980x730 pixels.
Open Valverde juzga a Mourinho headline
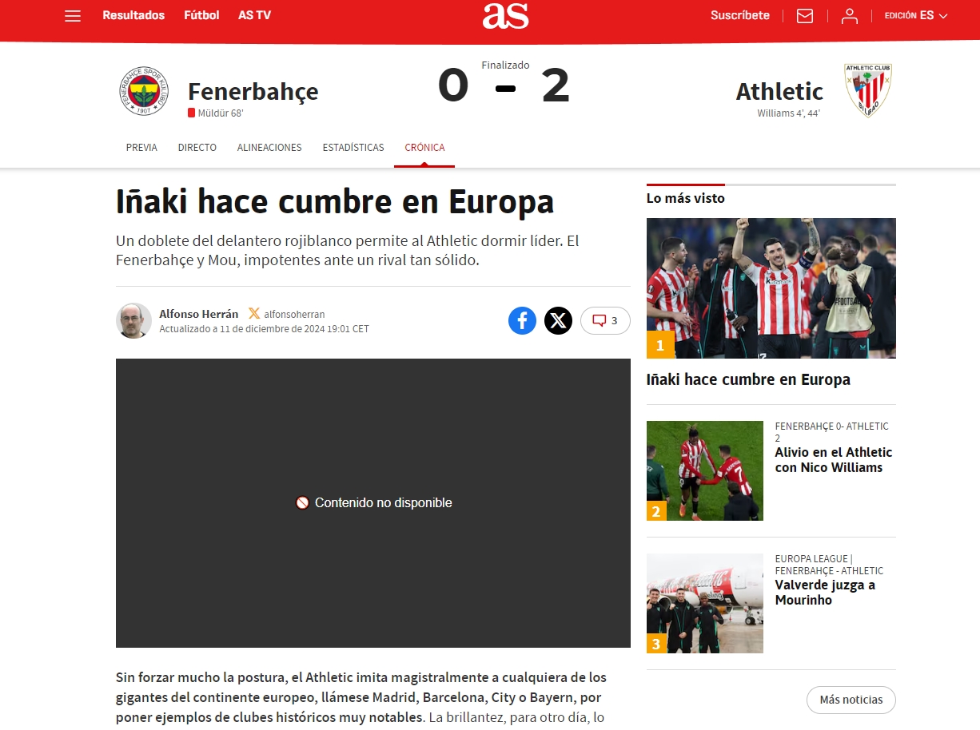(825, 593)
